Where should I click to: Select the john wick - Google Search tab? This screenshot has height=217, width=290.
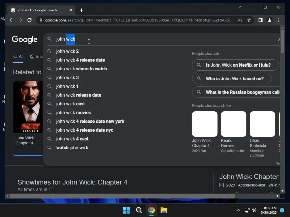tap(42, 10)
